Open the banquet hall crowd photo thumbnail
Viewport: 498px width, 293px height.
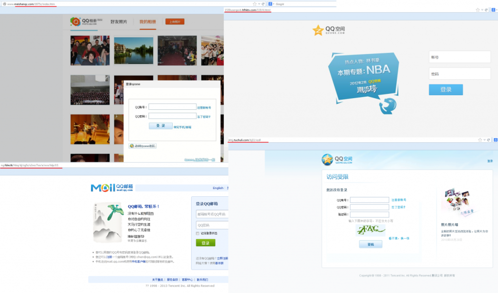(177, 51)
